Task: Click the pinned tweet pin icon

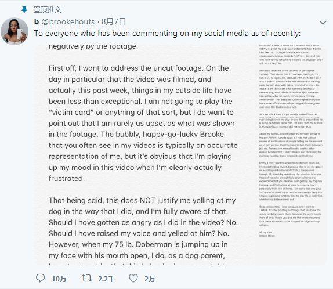Action: [24, 9]
